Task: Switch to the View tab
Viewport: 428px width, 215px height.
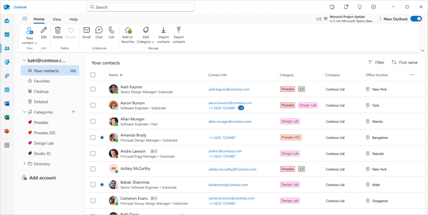Action: pyautogui.click(x=57, y=19)
